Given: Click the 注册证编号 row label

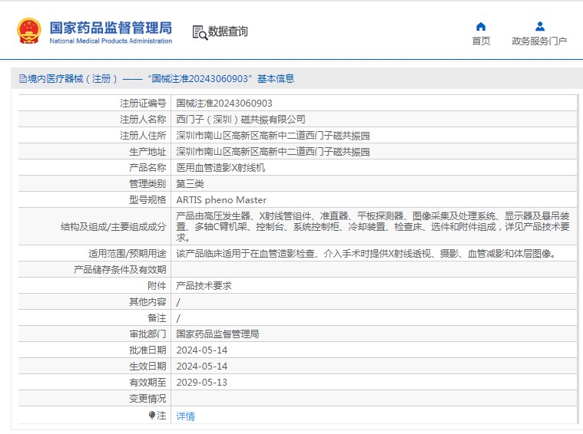Looking at the screenshot, I should [x=143, y=104].
